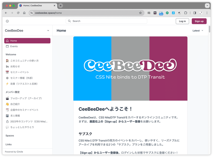Open Events in the sidebar

click(x=27, y=46)
